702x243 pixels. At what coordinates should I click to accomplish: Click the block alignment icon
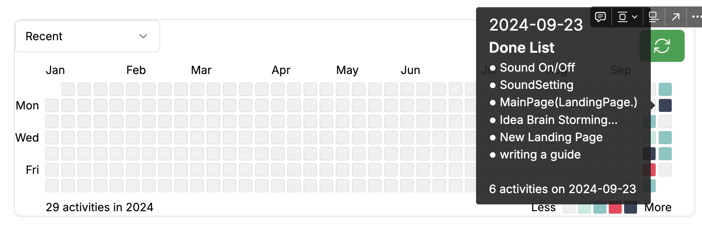[x=623, y=17]
